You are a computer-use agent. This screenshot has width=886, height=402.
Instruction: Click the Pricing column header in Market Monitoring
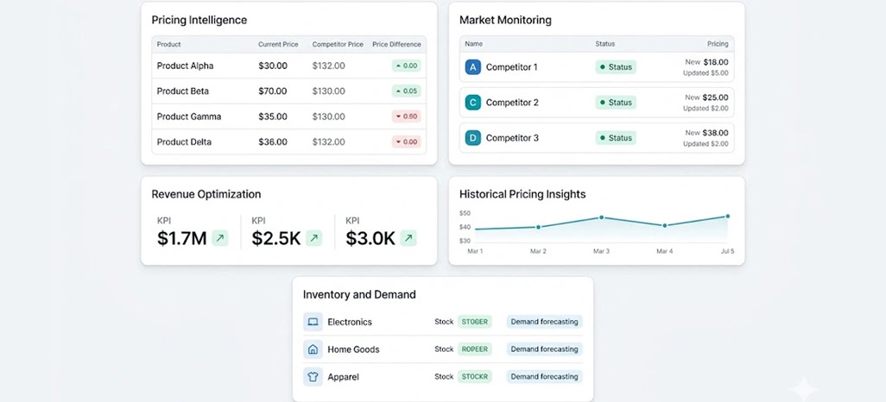click(x=718, y=44)
